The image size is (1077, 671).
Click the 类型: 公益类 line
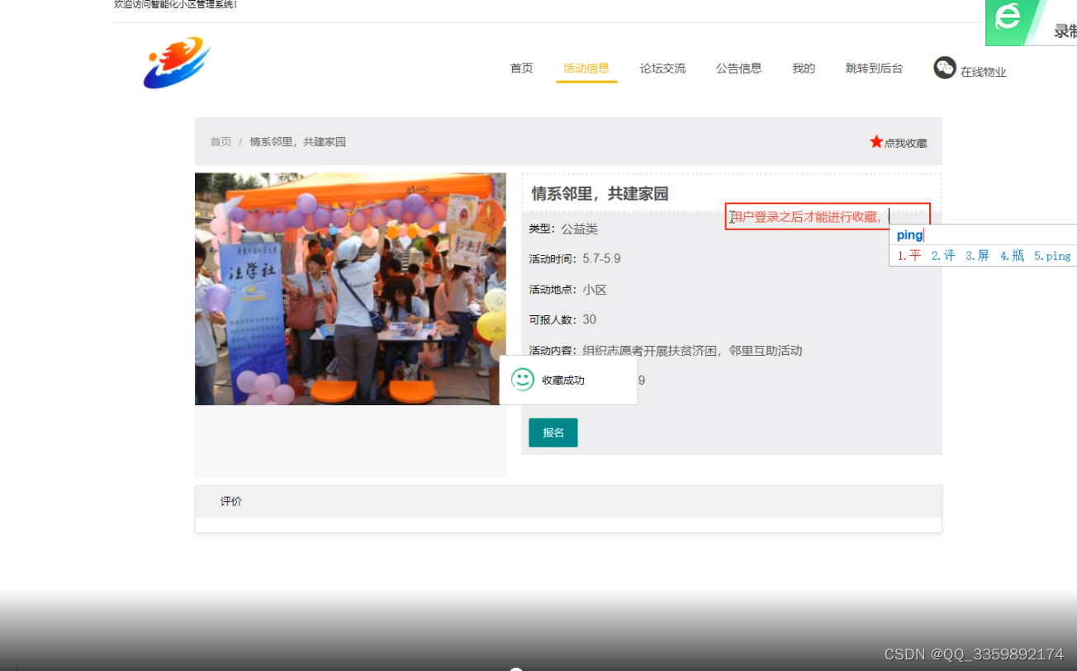[x=563, y=229]
